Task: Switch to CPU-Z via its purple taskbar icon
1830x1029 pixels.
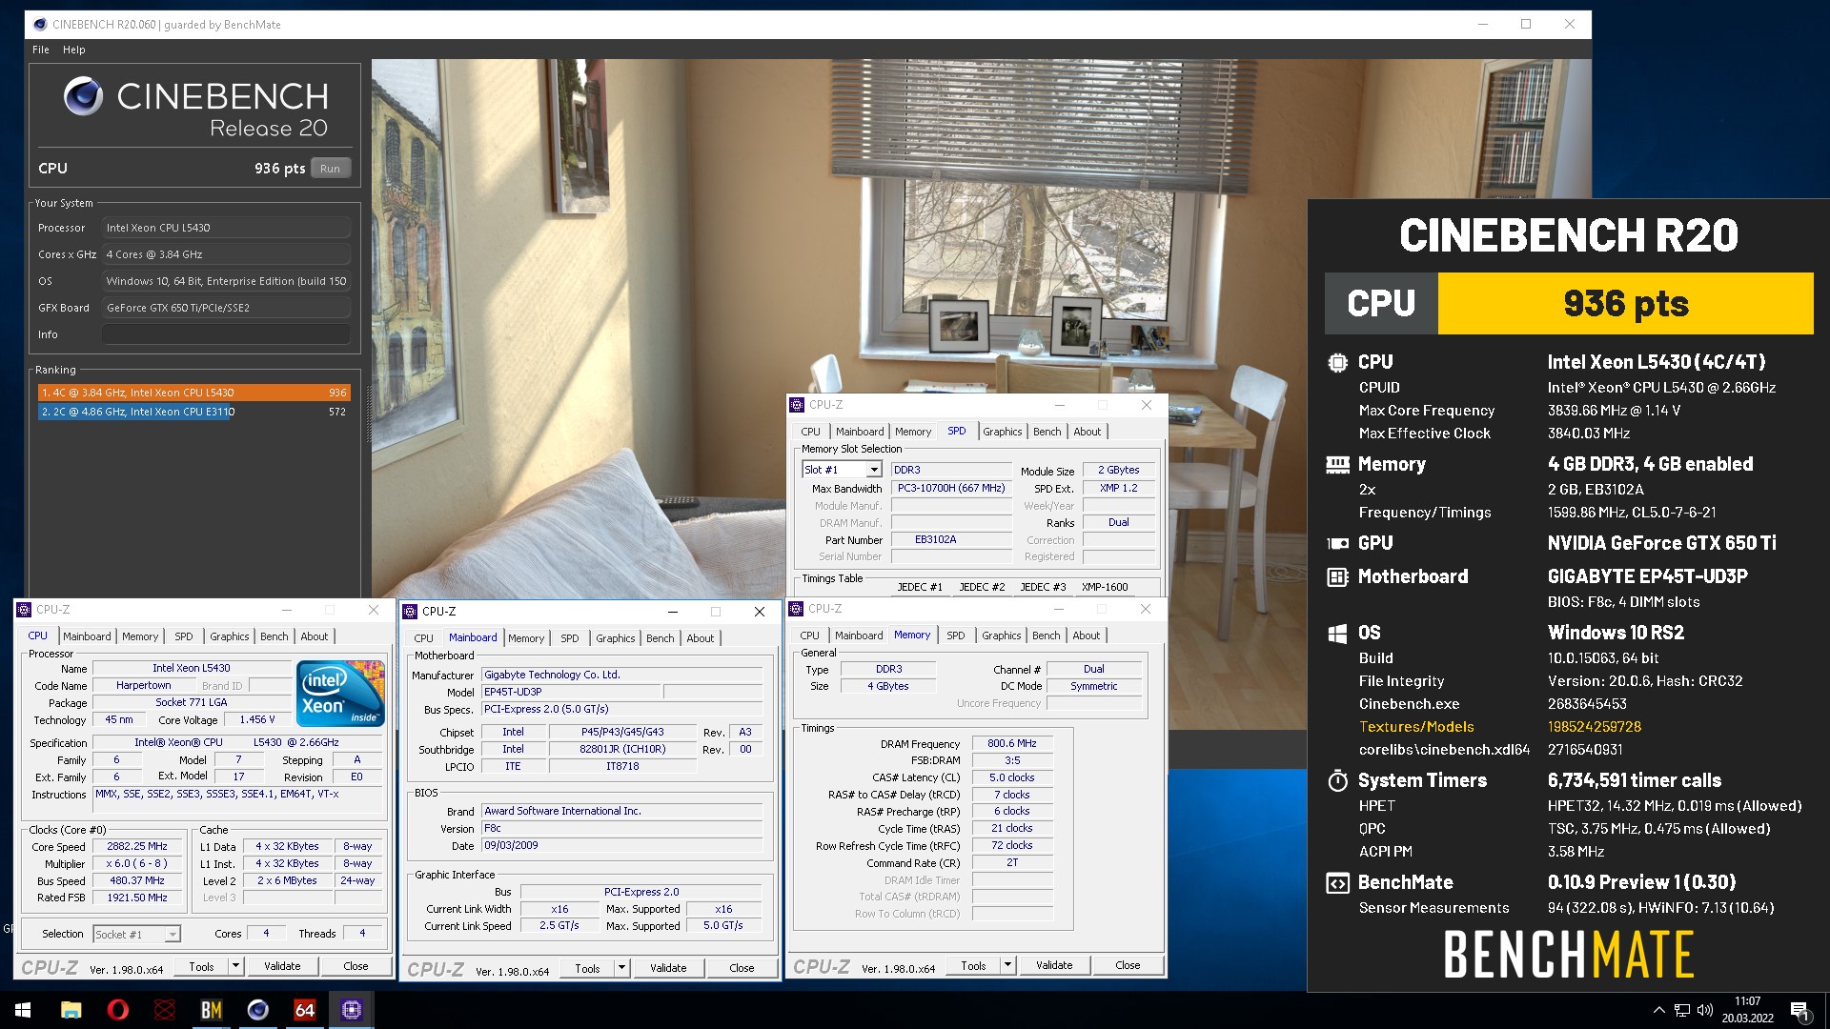Action: (x=352, y=1010)
